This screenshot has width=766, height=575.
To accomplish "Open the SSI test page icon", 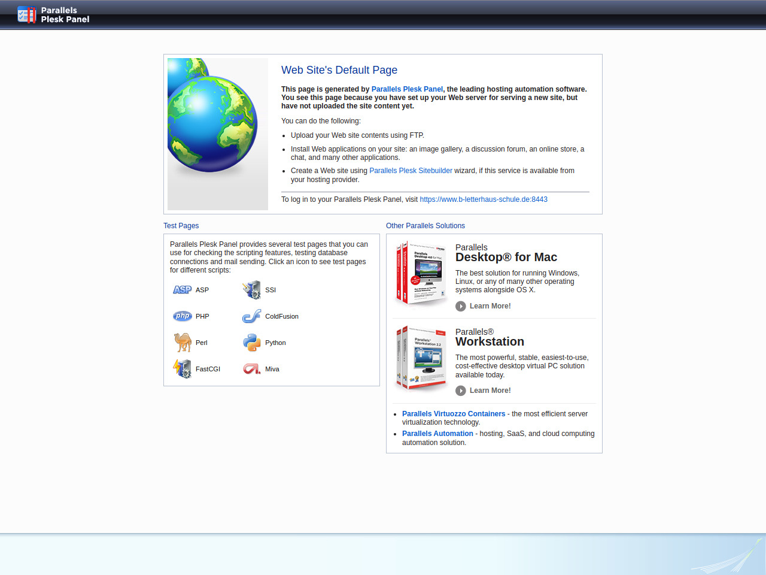I will click(x=251, y=290).
